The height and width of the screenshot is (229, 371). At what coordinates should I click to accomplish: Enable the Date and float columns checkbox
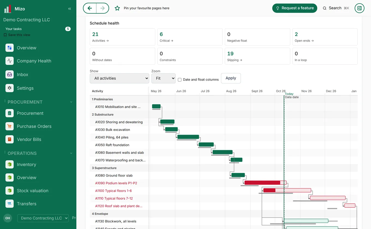[180, 80]
